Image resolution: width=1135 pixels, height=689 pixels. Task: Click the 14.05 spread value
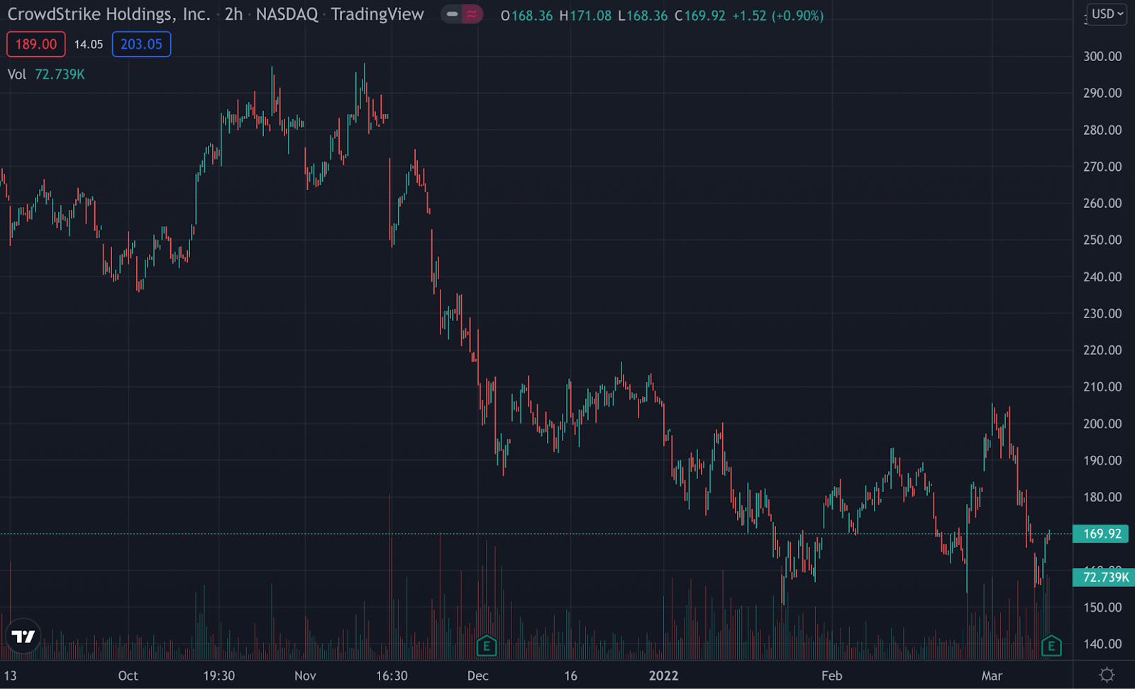89,44
